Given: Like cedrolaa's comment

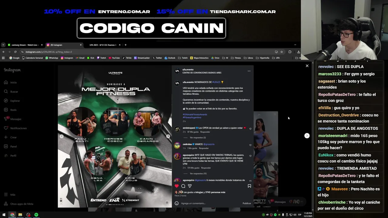Looking at the screenshot, I should pos(250,145).
